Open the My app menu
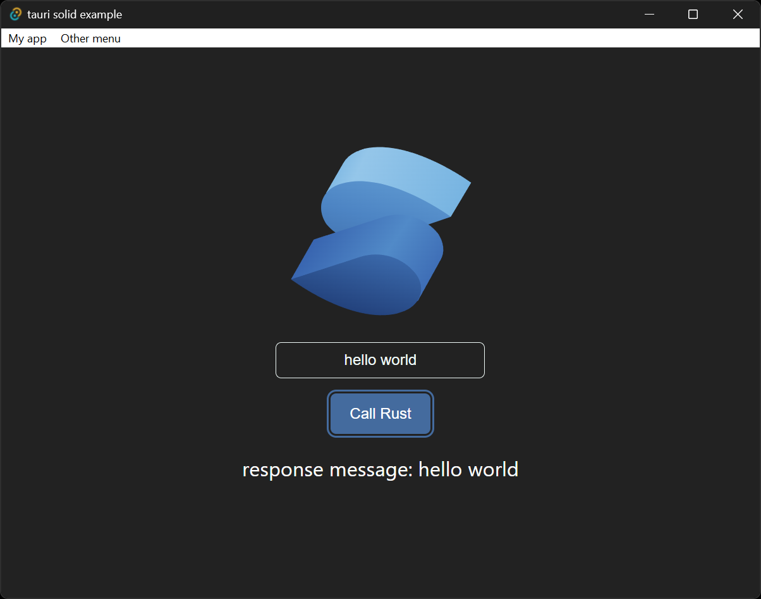Image resolution: width=761 pixels, height=599 pixels. [28, 39]
